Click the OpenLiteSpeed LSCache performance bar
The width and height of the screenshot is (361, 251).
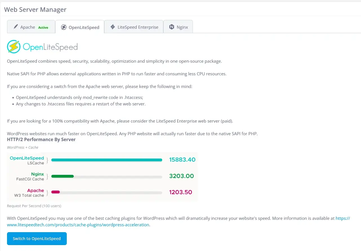coord(107,160)
